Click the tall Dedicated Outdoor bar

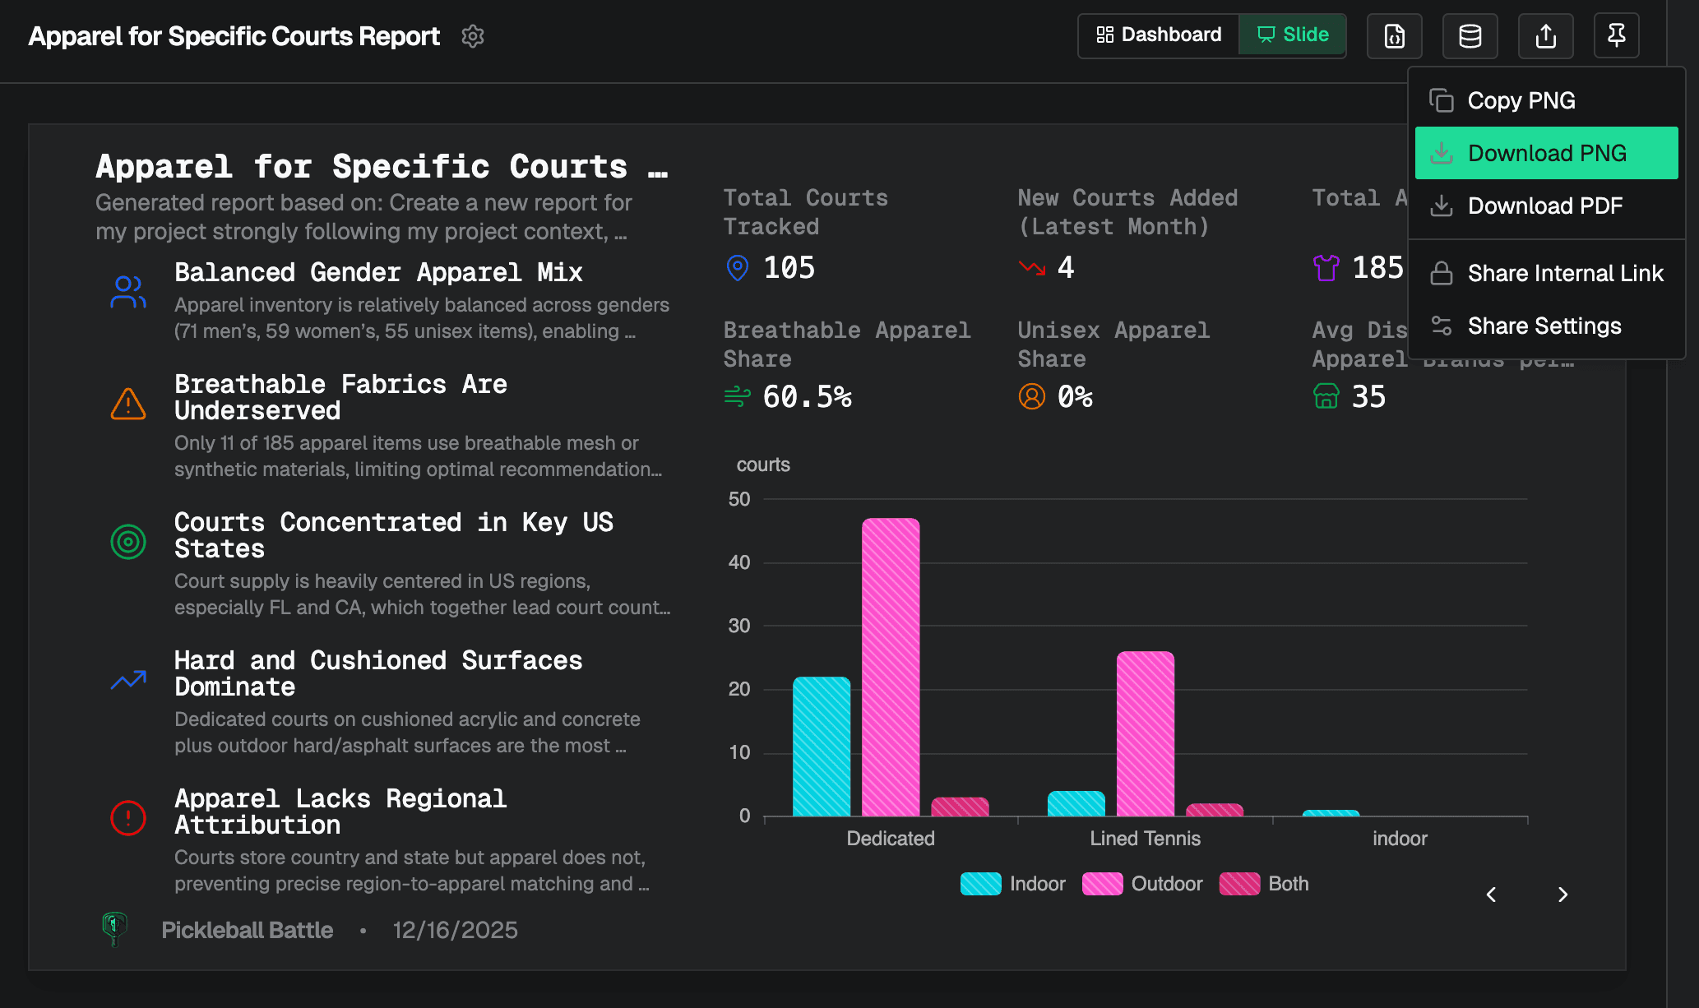coord(891,666)
